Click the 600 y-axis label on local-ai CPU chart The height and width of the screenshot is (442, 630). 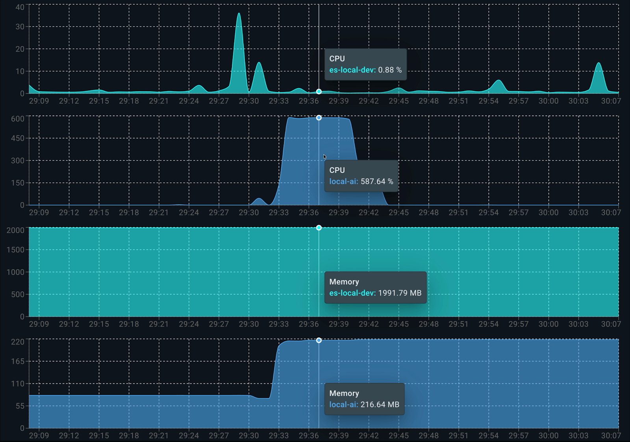point(18,119)
